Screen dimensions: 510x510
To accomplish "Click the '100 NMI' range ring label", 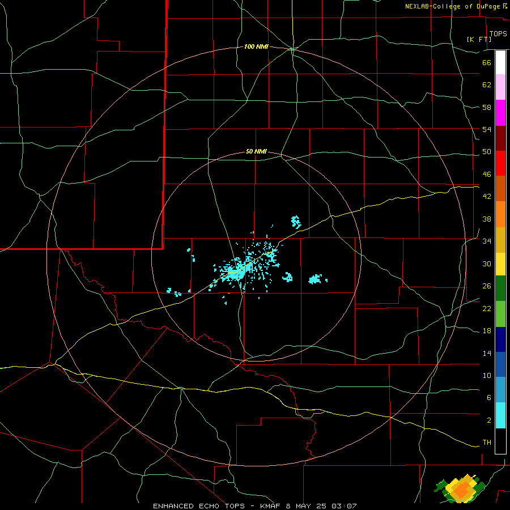I will pyautogui.click(x=256, y=47).
